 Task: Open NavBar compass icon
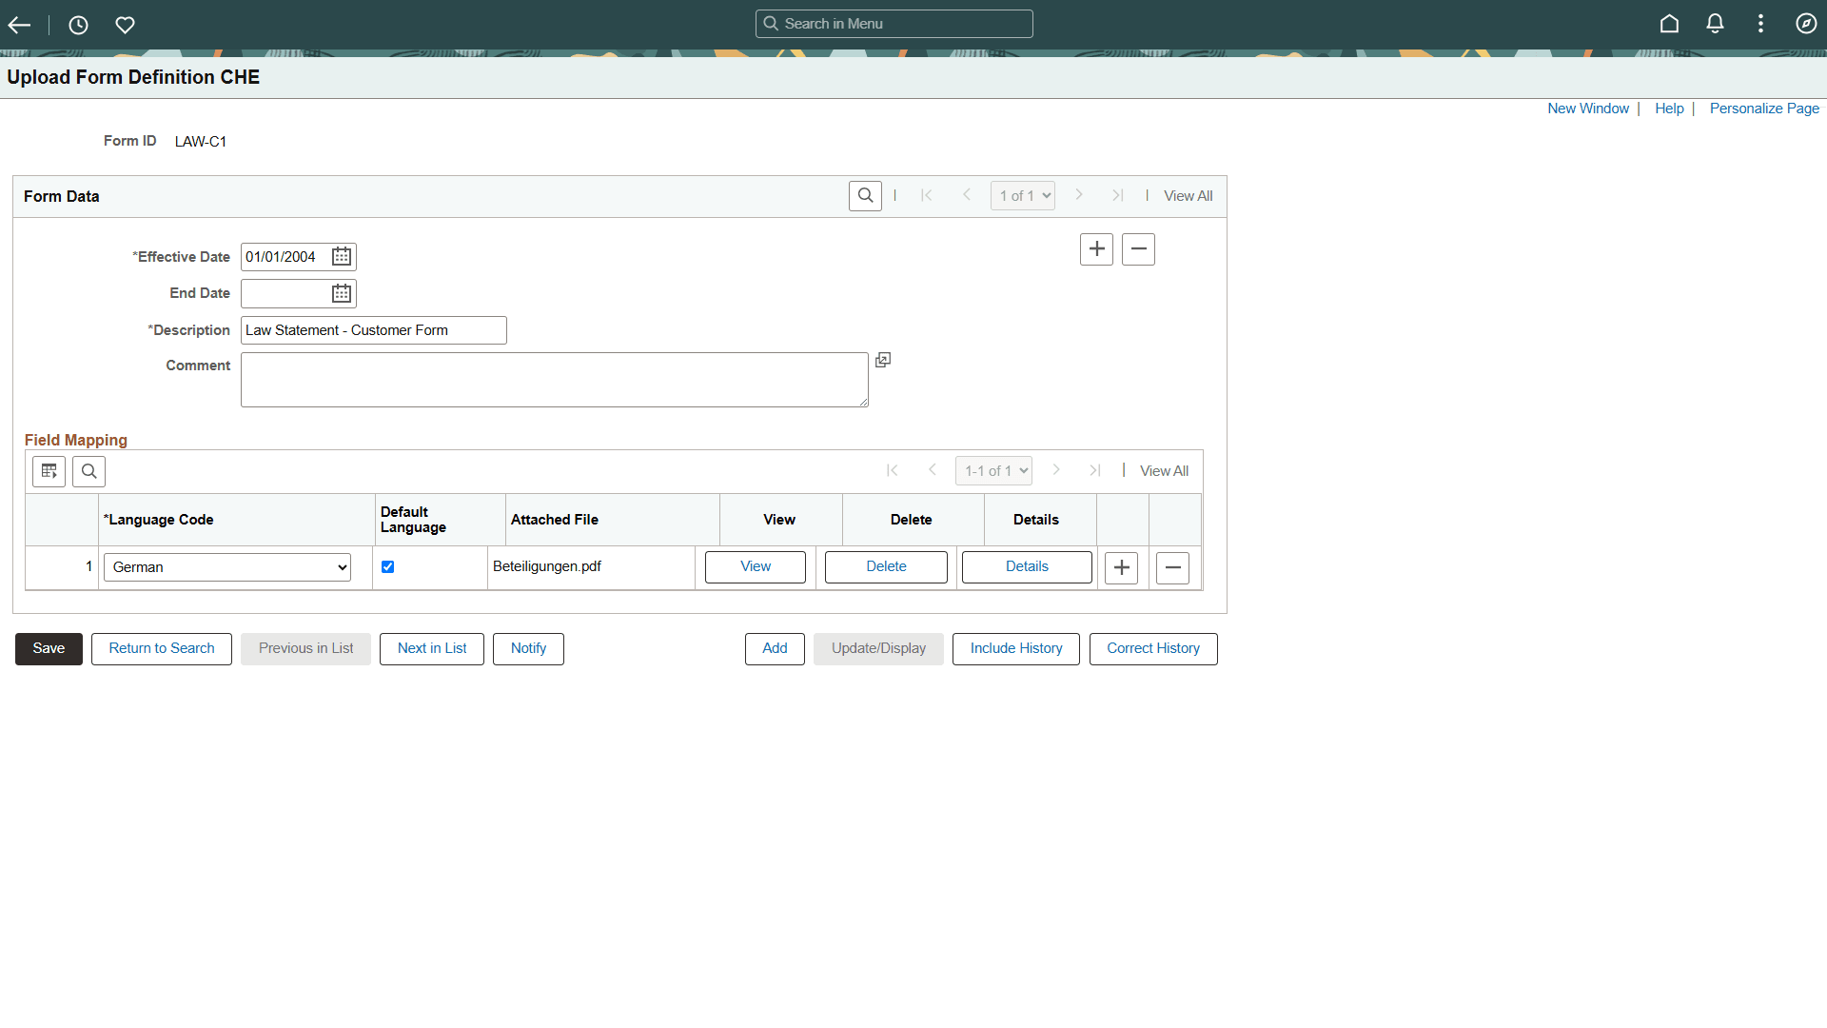pos(1806,24)
